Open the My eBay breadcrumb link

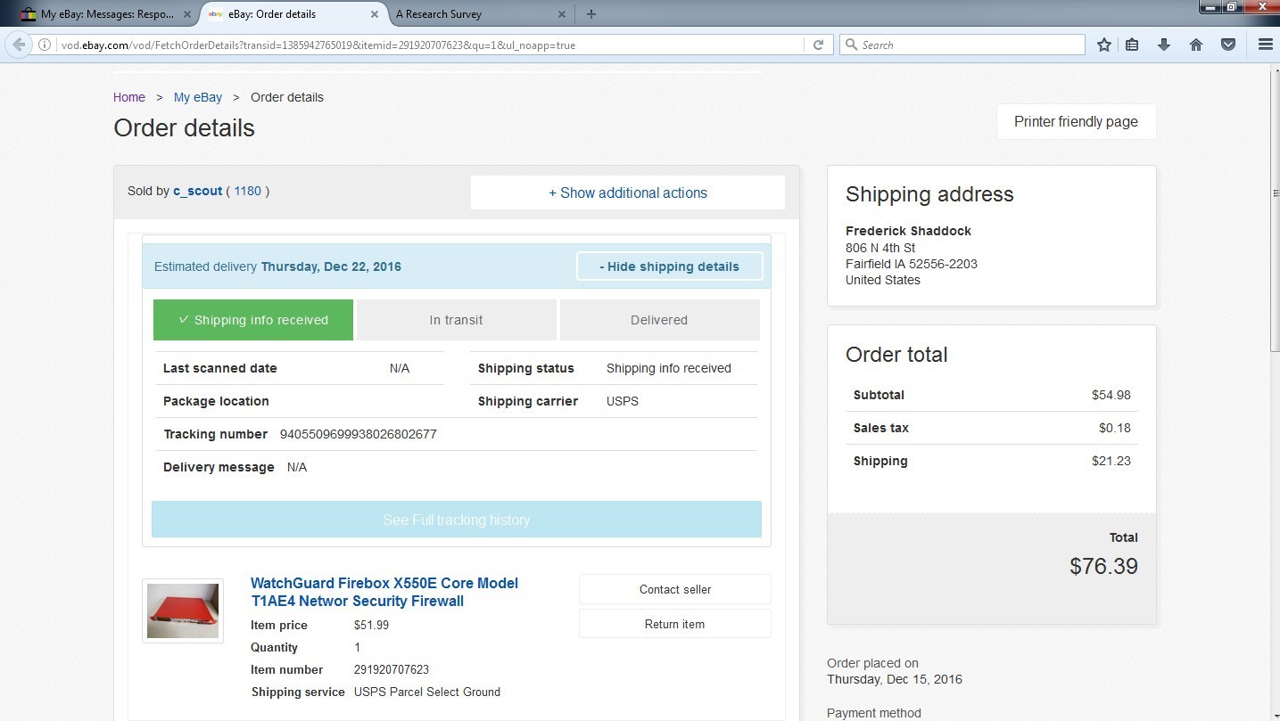[198, 97]
